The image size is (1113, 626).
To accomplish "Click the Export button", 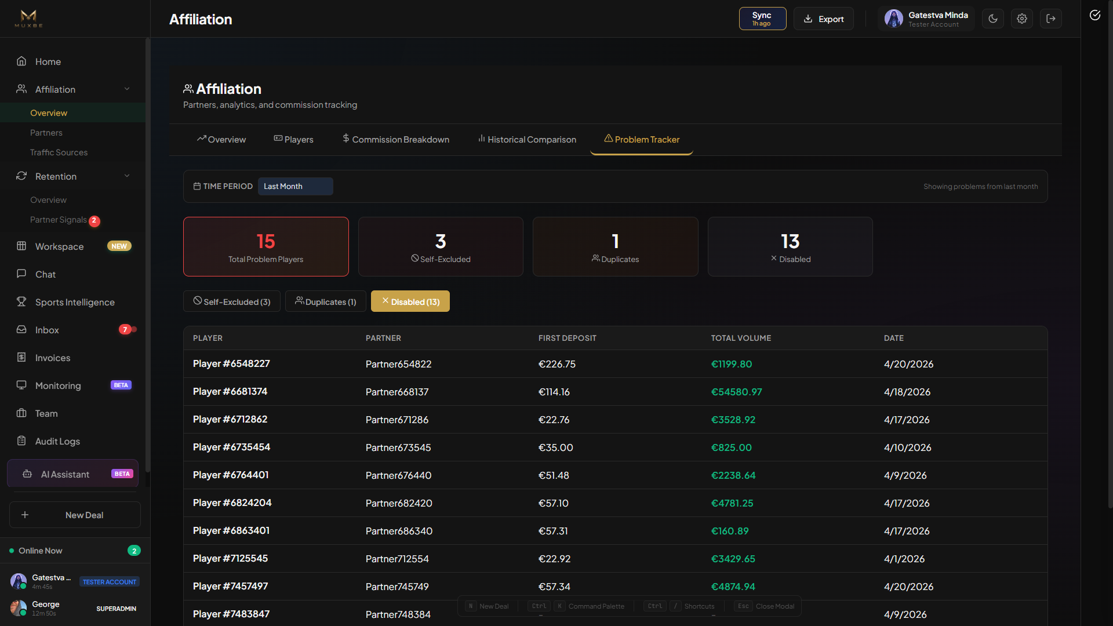I will pyautogui.click(x=823, y=19).
